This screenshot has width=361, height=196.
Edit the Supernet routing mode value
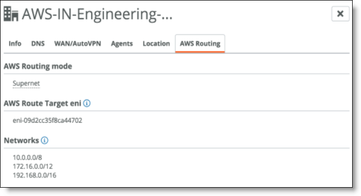click(x=26, y=83)
